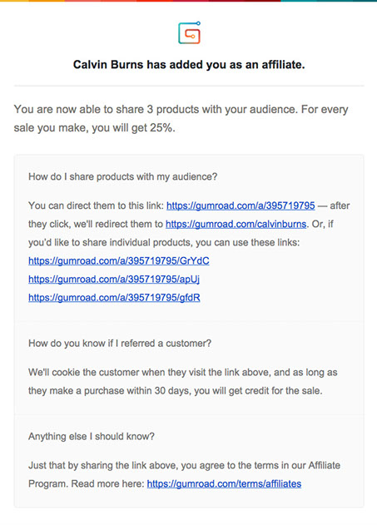Click the cookie and 30 days explanation text
This screenshot has height=525, width=377.
tap(183, 381)
